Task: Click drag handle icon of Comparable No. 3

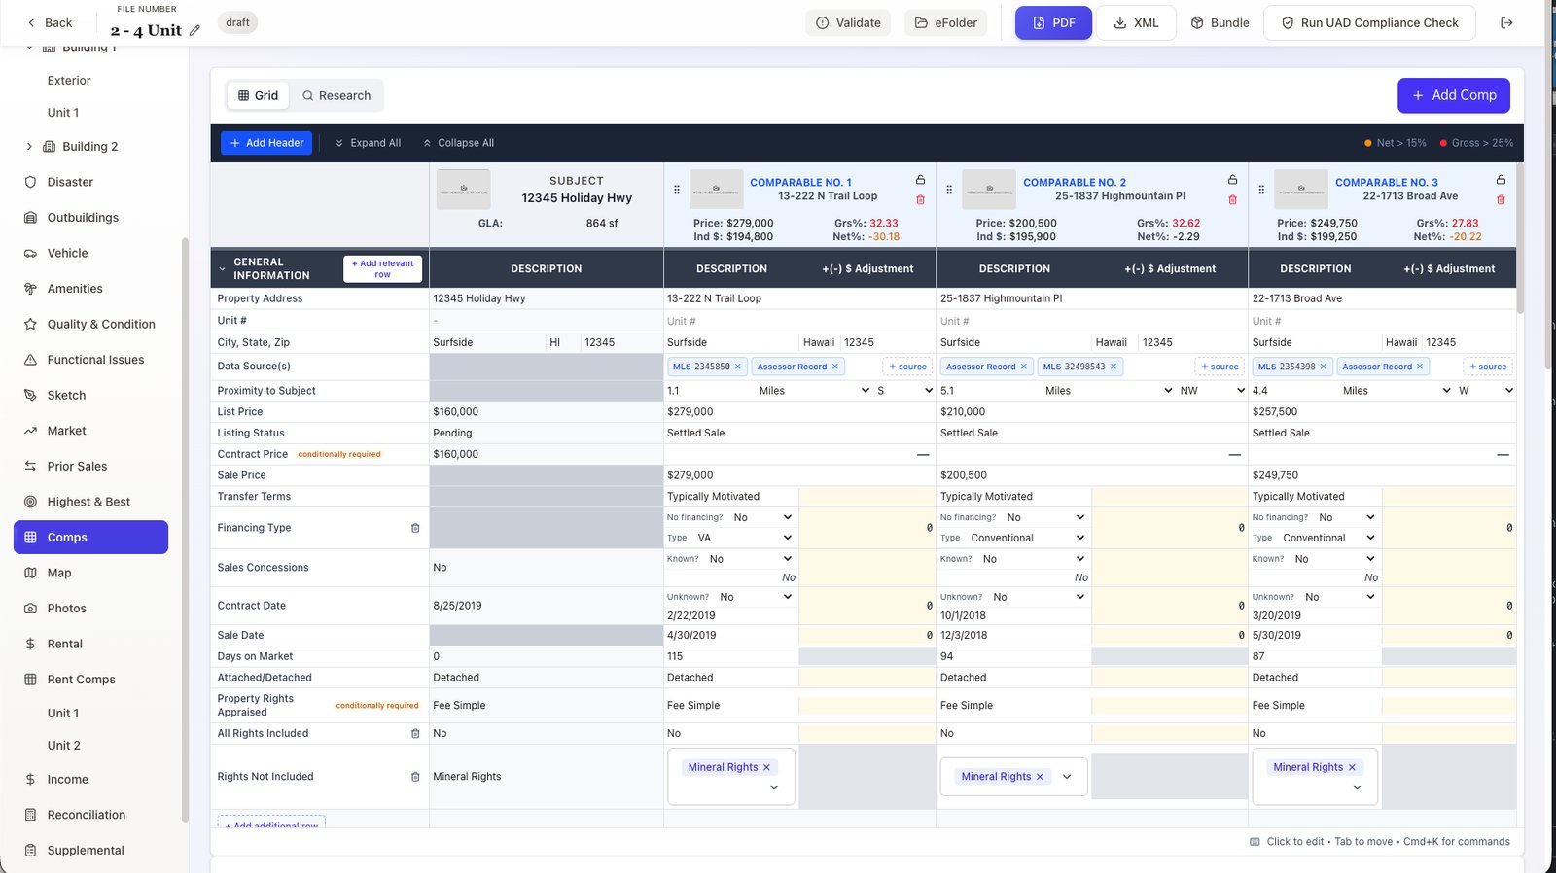Action: pyautogui.click(x=1261, y=190)
